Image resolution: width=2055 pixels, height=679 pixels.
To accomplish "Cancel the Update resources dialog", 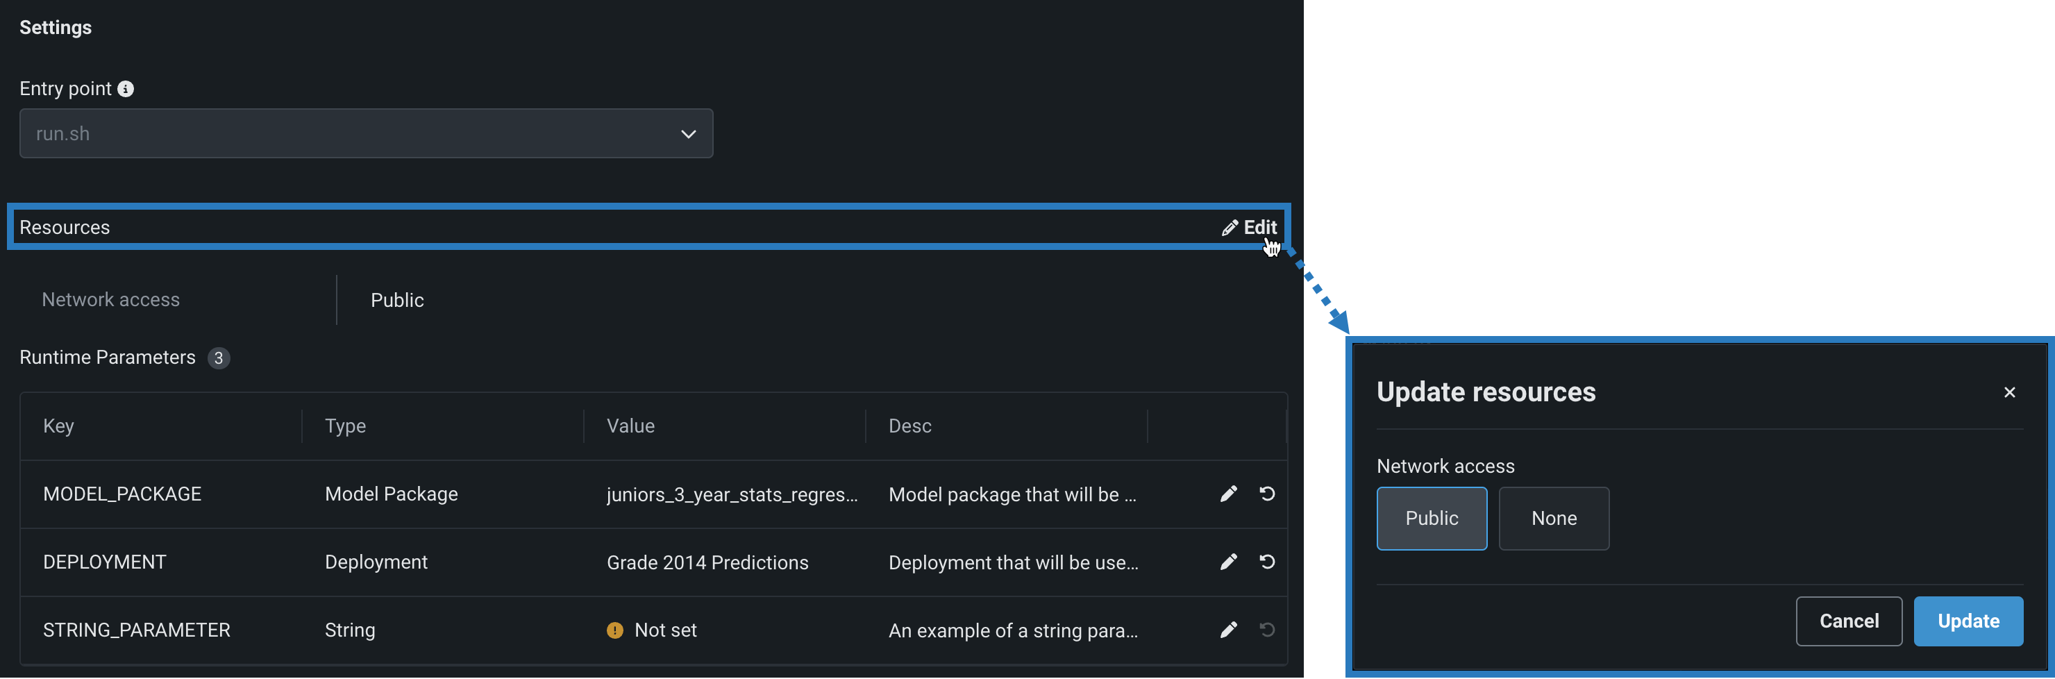I will pyautogui.click(x=1847, y=621).
